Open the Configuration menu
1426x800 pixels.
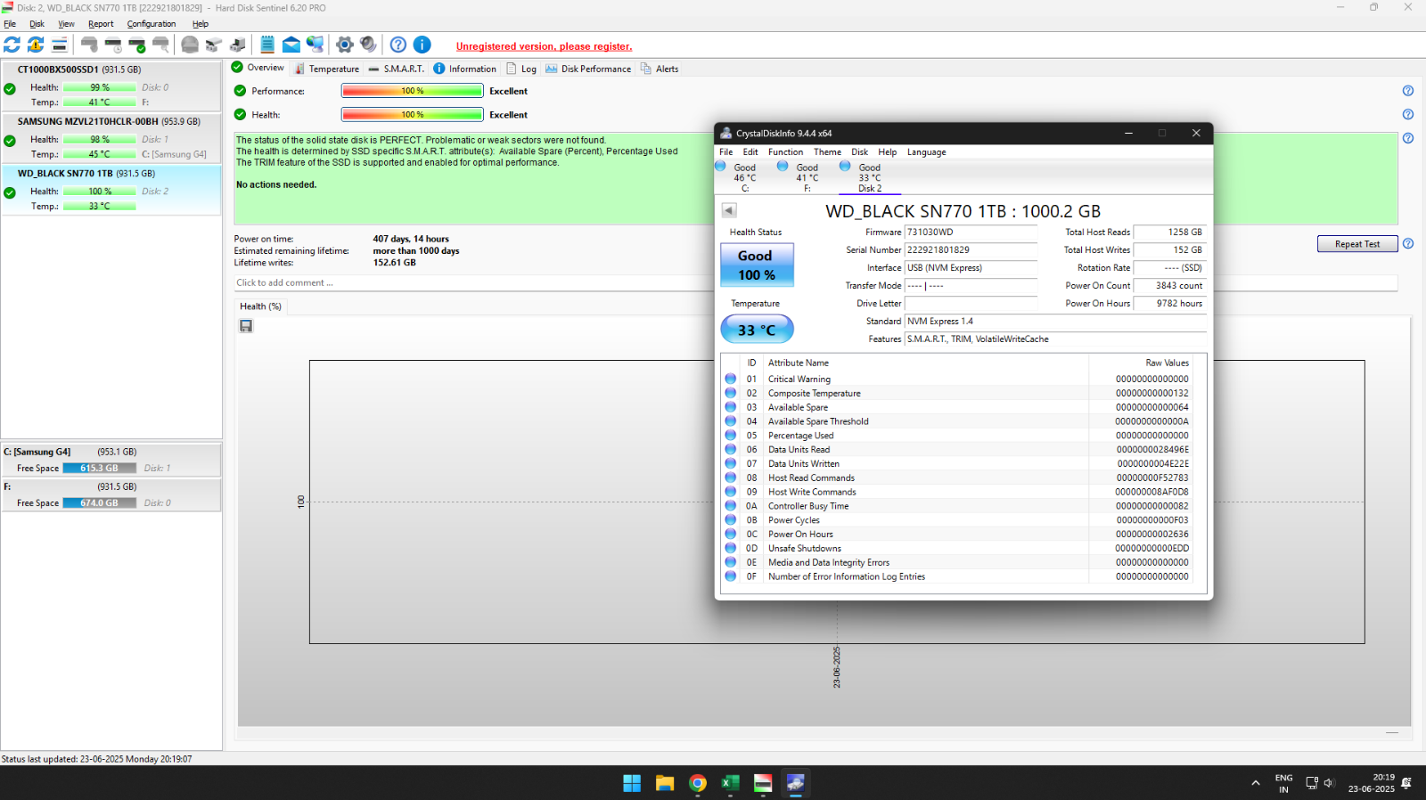(x=152, y=24)
